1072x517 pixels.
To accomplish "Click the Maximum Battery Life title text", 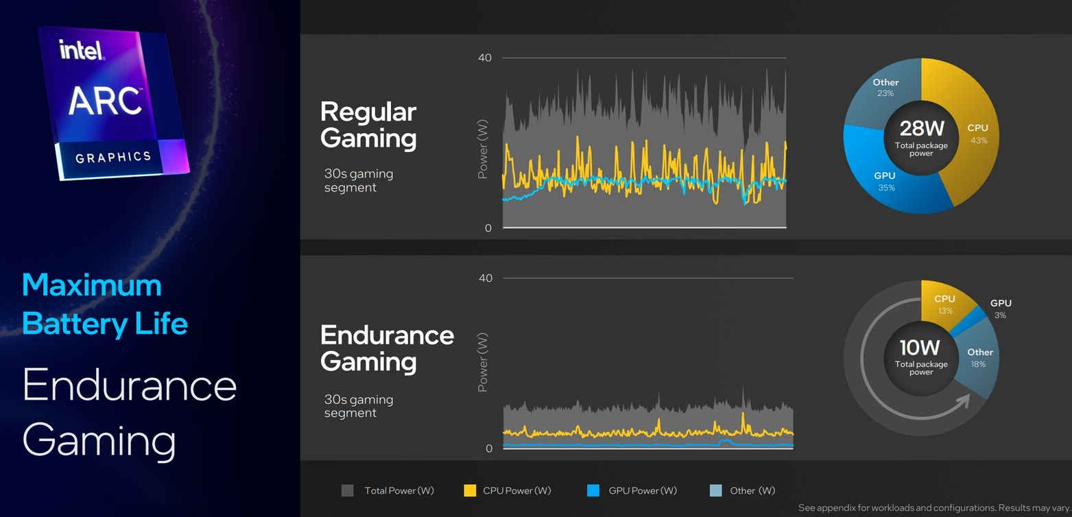I will (x=104, y=304).
